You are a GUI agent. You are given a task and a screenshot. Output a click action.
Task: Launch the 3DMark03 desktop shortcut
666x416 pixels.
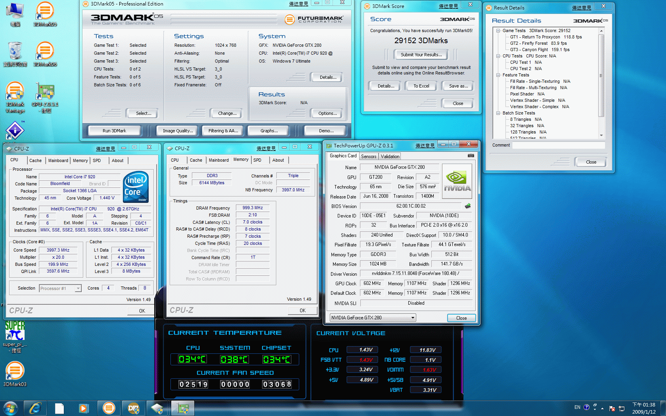15,374
